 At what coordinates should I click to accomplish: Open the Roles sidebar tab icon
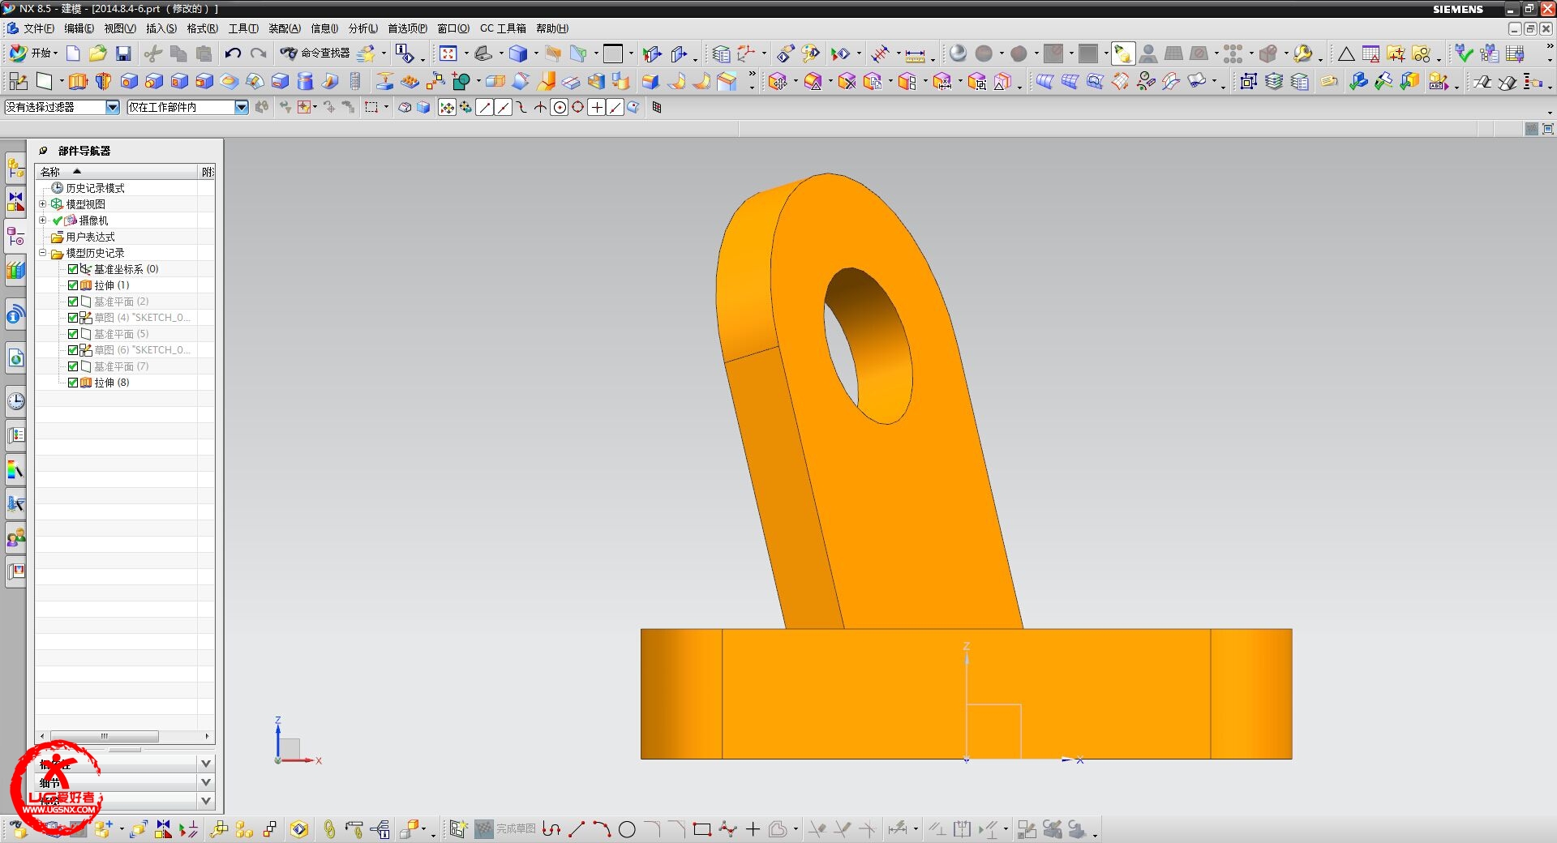click(x=15, y=537)
